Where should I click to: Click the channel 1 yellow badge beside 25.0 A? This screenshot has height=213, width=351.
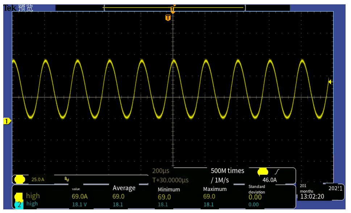click(x=20, y=179)
